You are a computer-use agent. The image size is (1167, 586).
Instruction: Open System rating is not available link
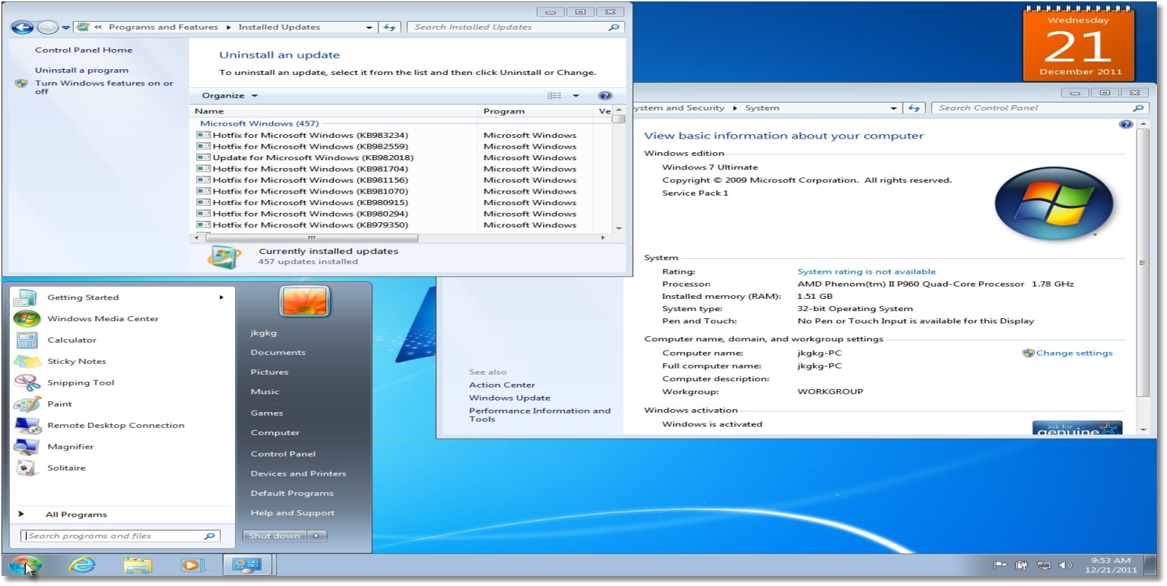866,272
